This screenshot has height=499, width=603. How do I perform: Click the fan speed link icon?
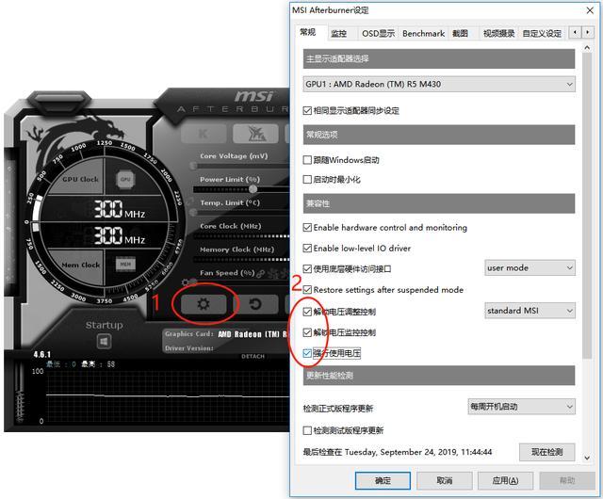click(261, 273)
